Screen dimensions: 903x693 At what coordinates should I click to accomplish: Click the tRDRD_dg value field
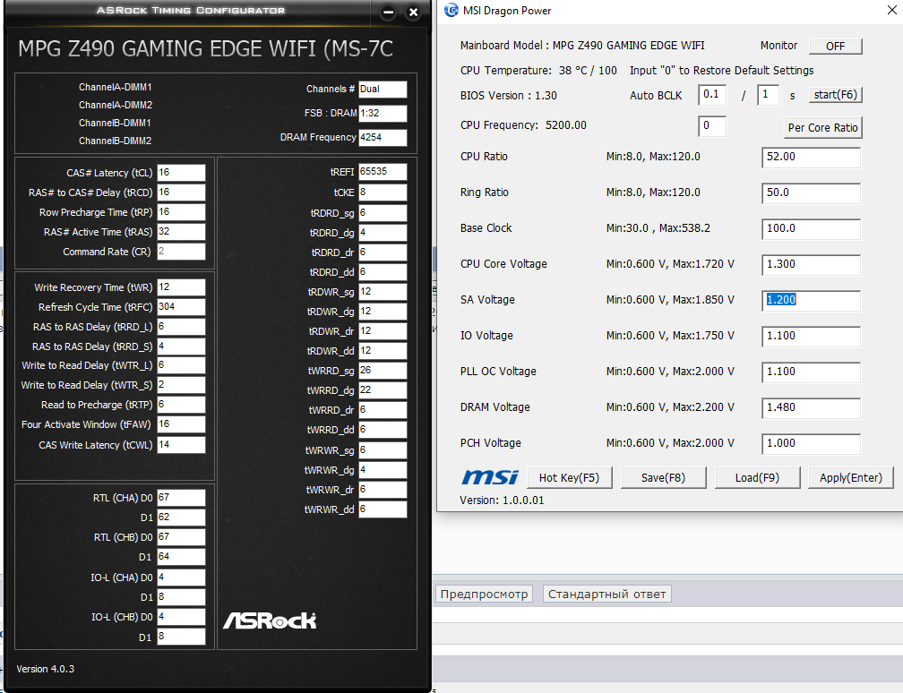tap(383, 233)
